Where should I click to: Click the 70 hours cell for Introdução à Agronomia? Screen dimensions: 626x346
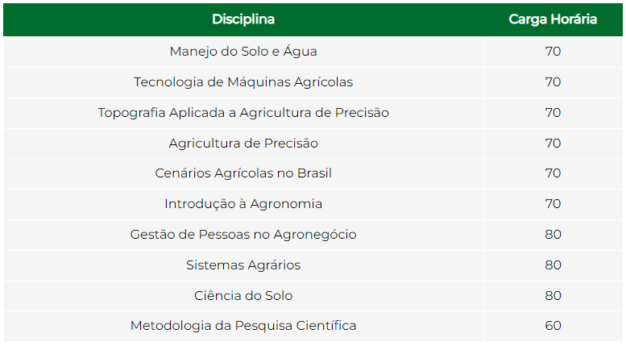(x=553, y=204)
